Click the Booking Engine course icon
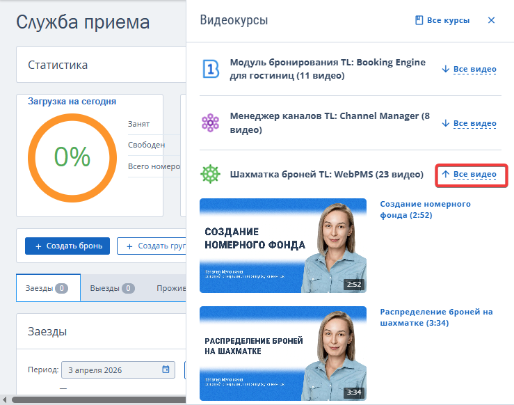This screenshot has width=514, height=405. (x=211, y=69)
